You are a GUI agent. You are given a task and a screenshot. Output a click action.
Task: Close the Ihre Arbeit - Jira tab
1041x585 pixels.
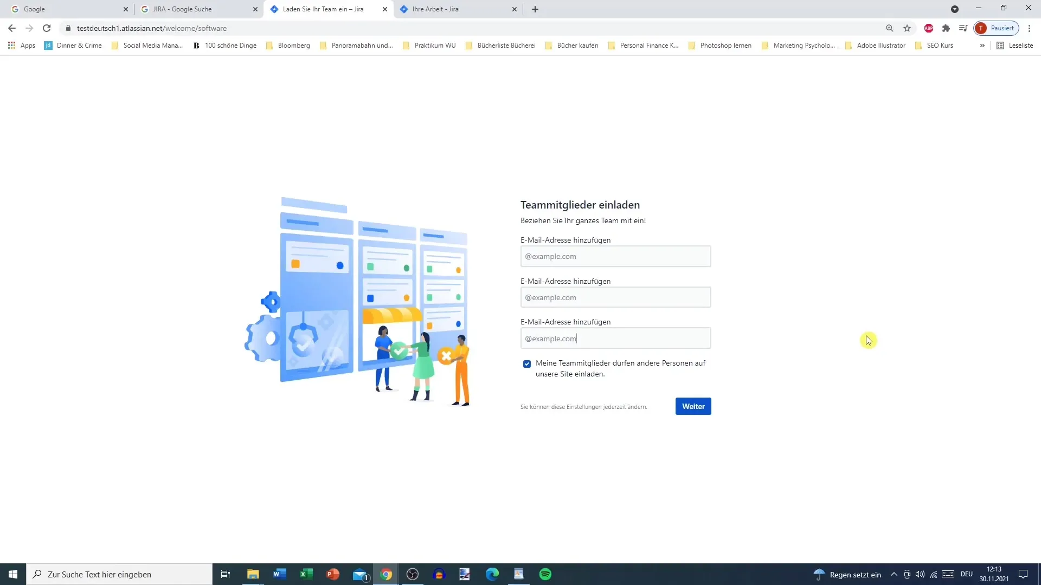click(x=515, y=9)
